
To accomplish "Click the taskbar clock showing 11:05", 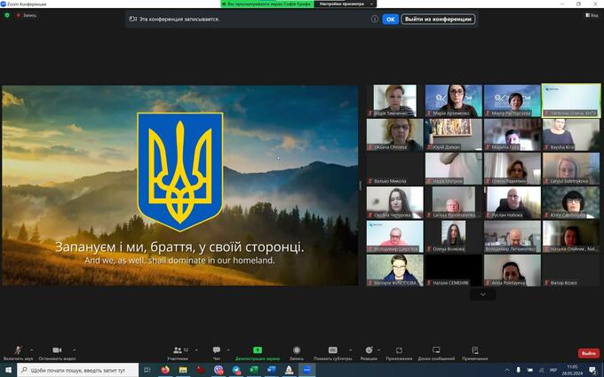I will point(572,370).
